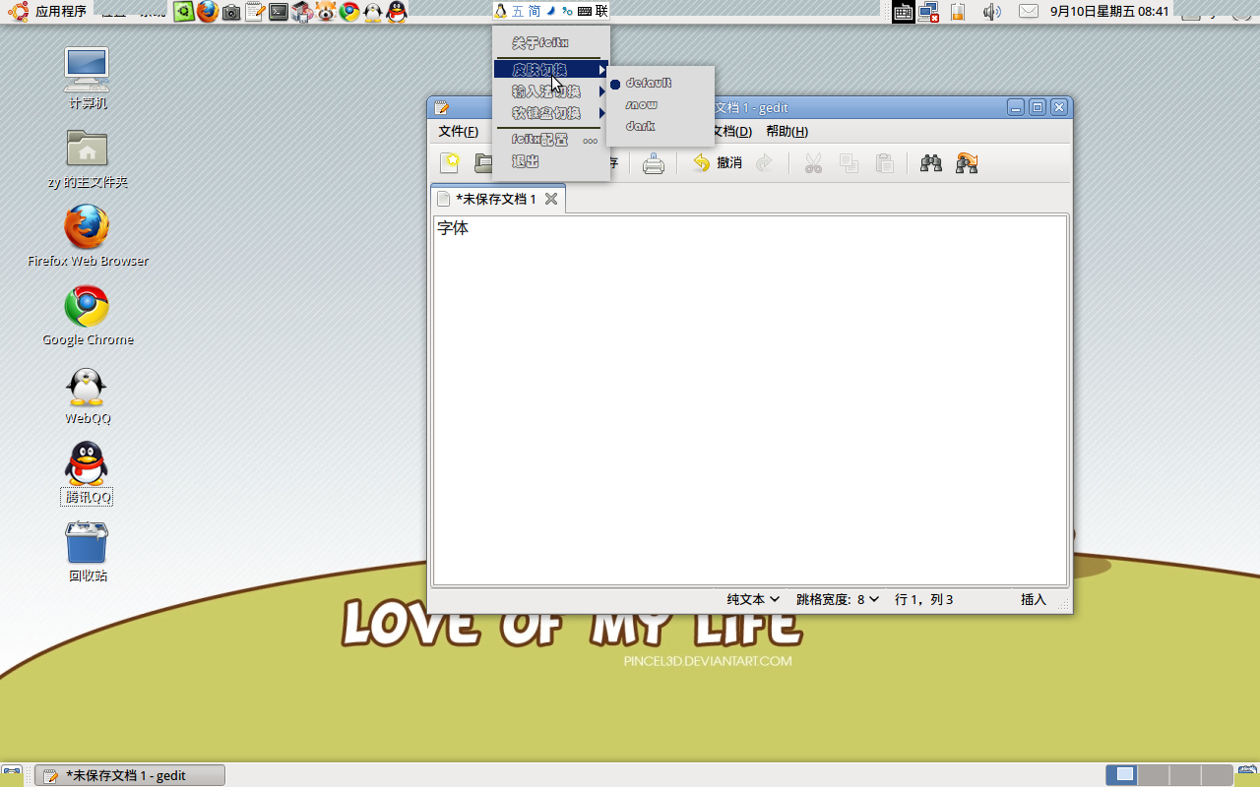Open 计算机 desktop icon
The image size is (1260, 787).
coord(88,79)
